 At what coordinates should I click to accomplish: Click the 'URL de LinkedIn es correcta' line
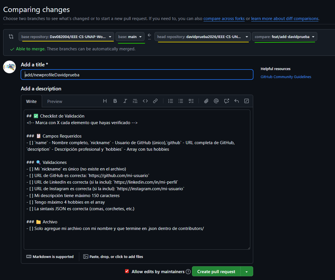tap(102, 182)
